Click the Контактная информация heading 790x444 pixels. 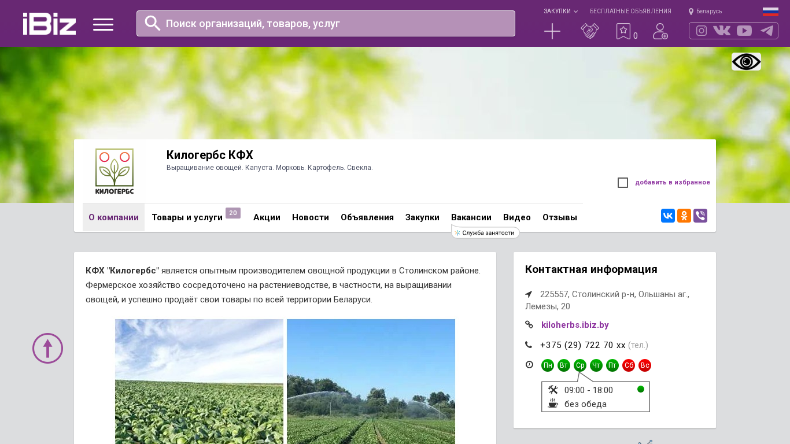pos(591,269)
